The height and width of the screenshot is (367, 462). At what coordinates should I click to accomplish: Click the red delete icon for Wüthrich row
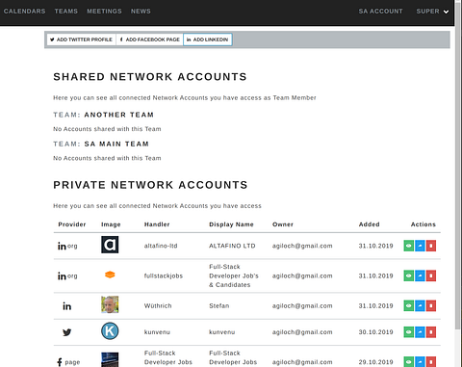click(x=431, y=305)
